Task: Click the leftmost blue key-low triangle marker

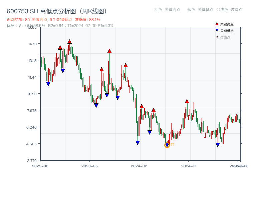Action: [47, 84]
